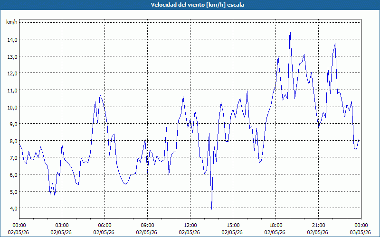Click the '10,0' y-axis label
This screenshot has height=237, width=380.
[12, 108]
